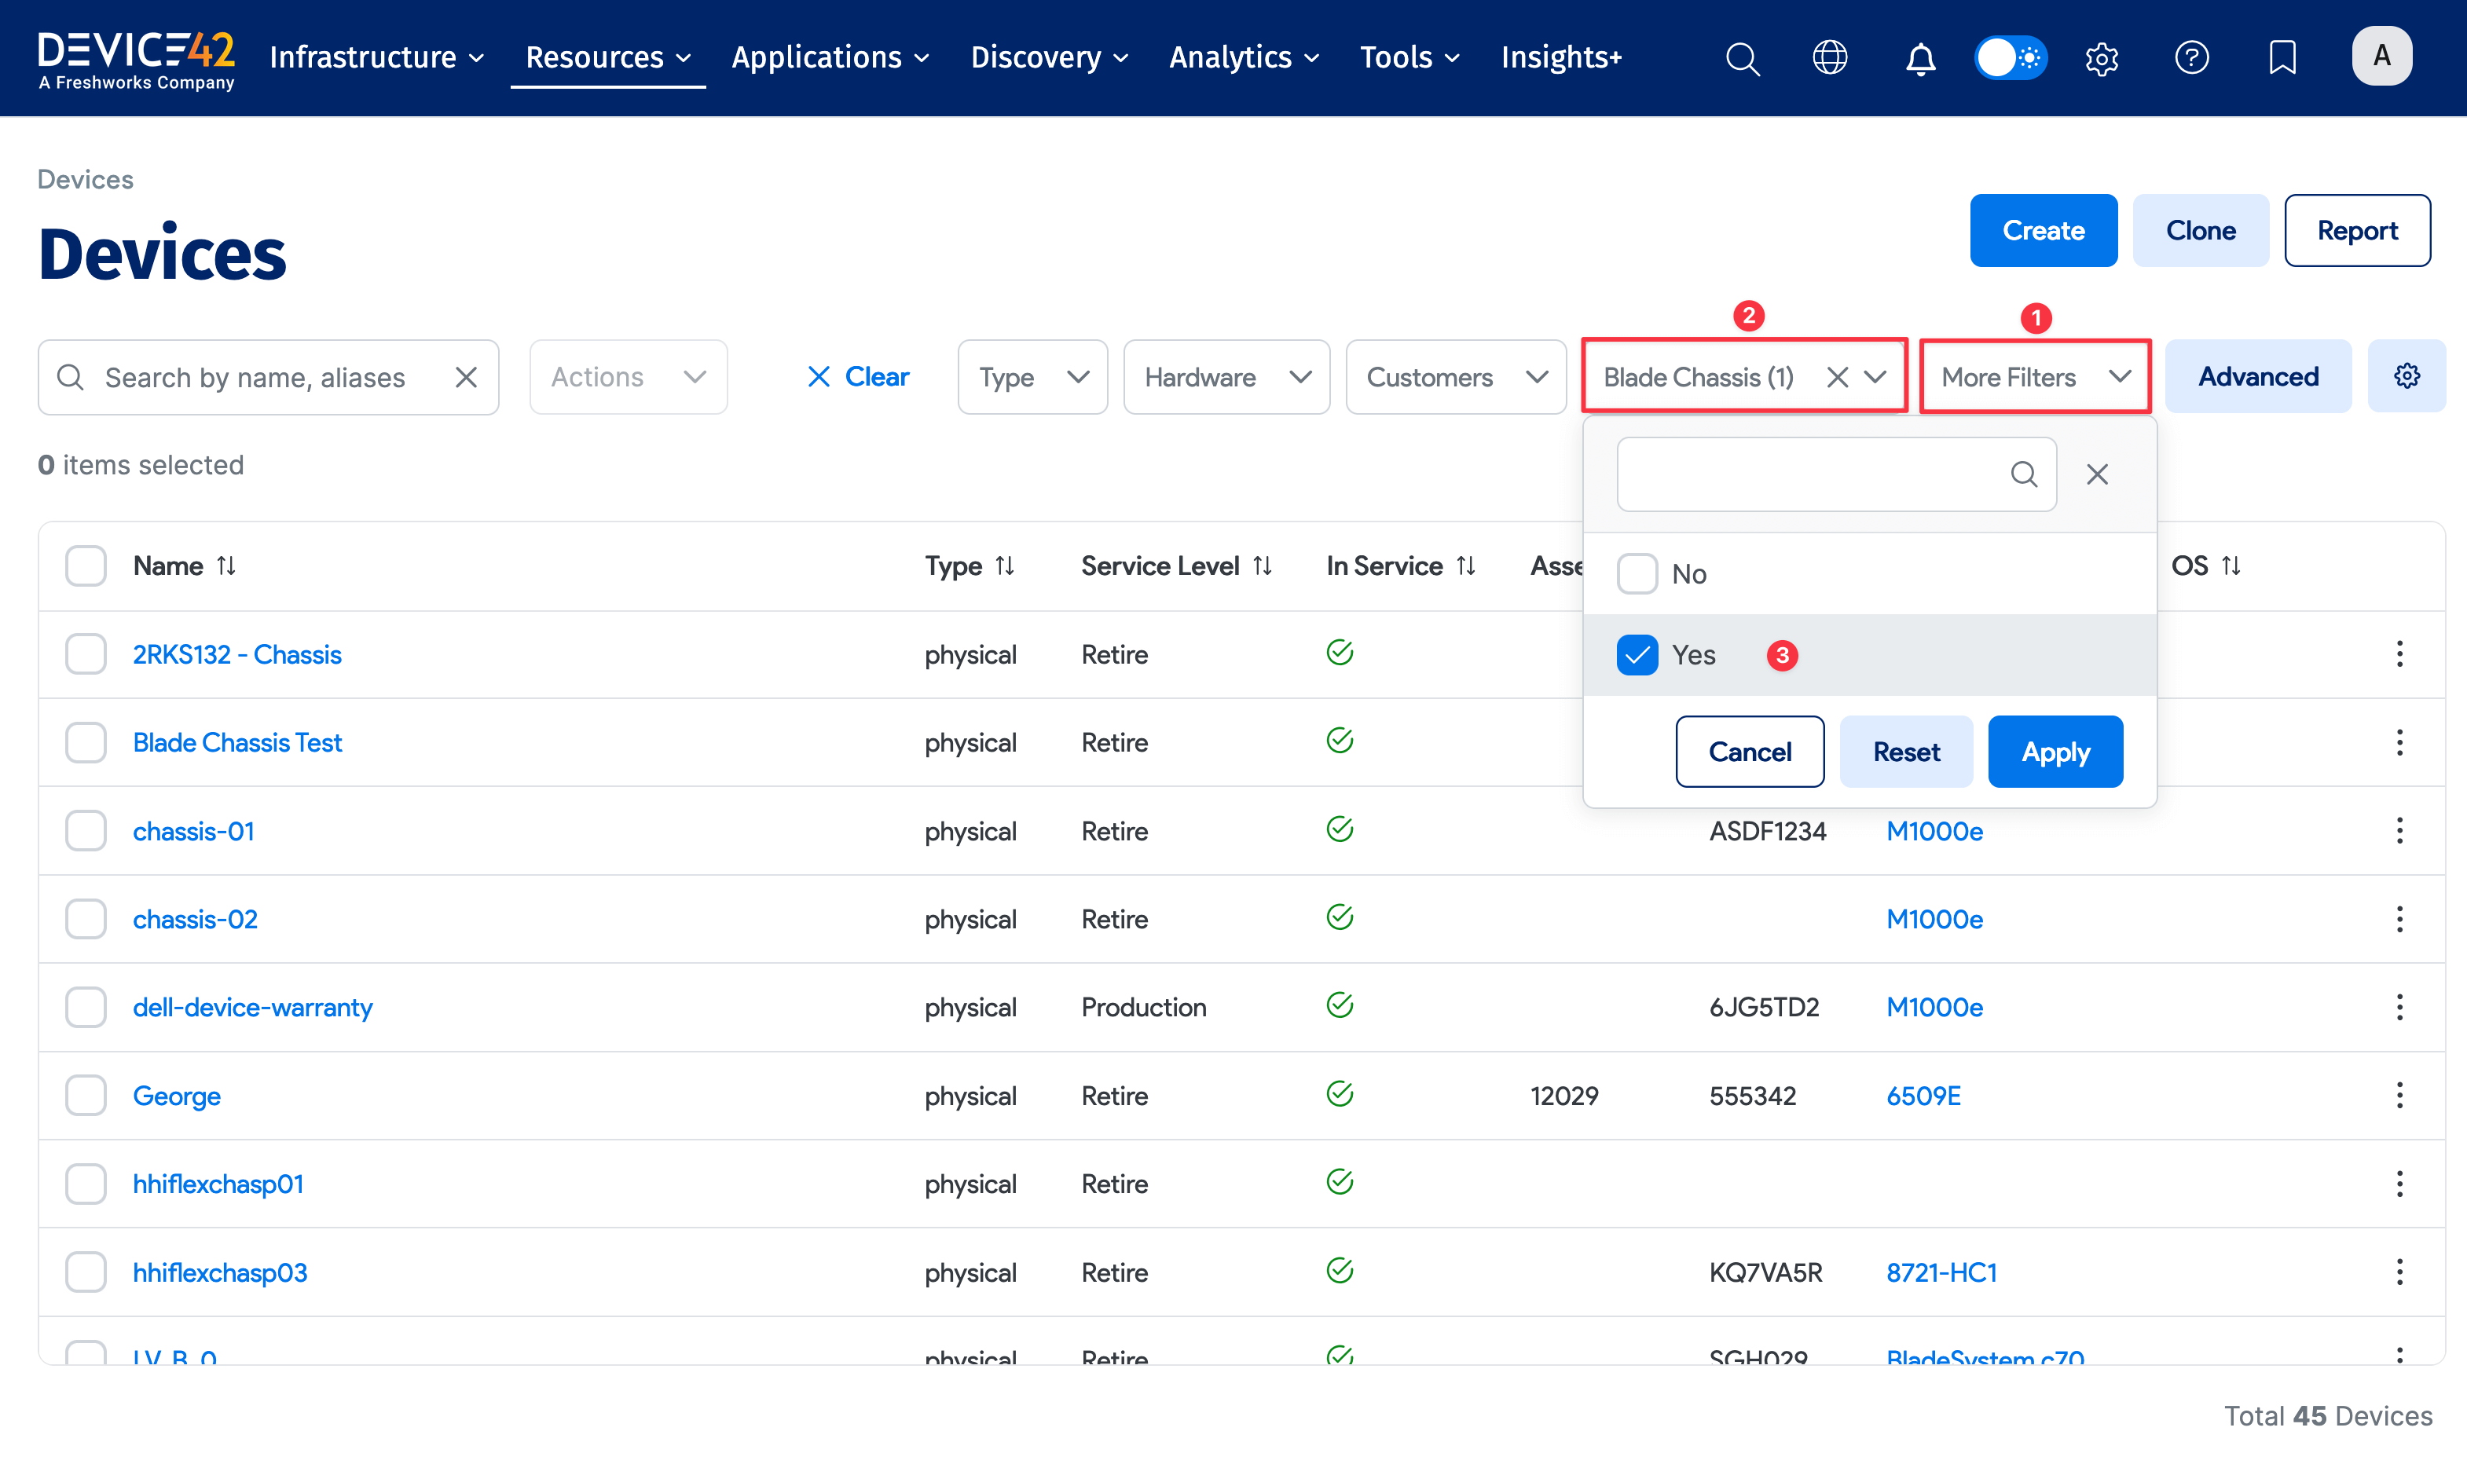Check the No option in the filter popup

(1636, 573)
